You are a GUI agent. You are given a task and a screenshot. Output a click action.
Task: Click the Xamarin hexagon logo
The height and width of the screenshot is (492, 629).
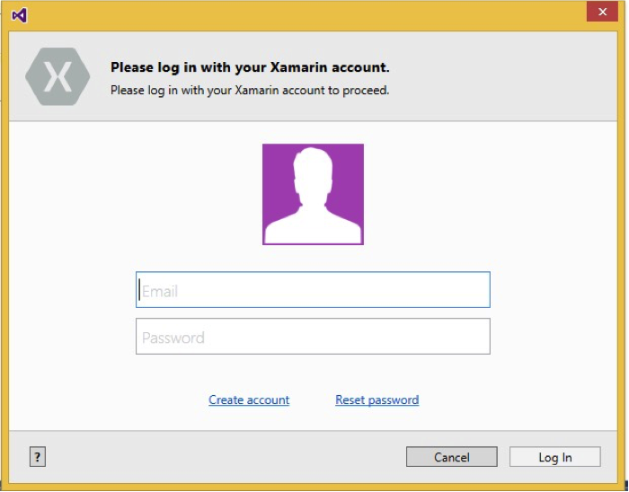(x=58, y=77)
